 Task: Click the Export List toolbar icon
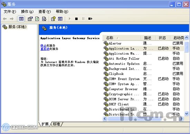[x=44, y=19]
